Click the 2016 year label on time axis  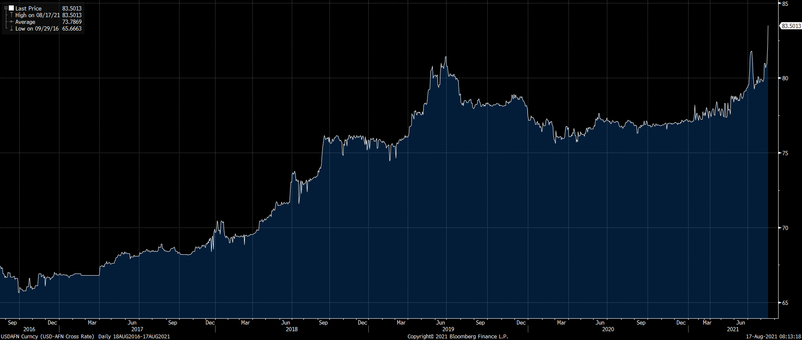click(29, 329)
